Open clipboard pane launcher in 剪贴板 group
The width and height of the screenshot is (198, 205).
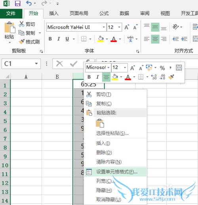coord(41,51)
